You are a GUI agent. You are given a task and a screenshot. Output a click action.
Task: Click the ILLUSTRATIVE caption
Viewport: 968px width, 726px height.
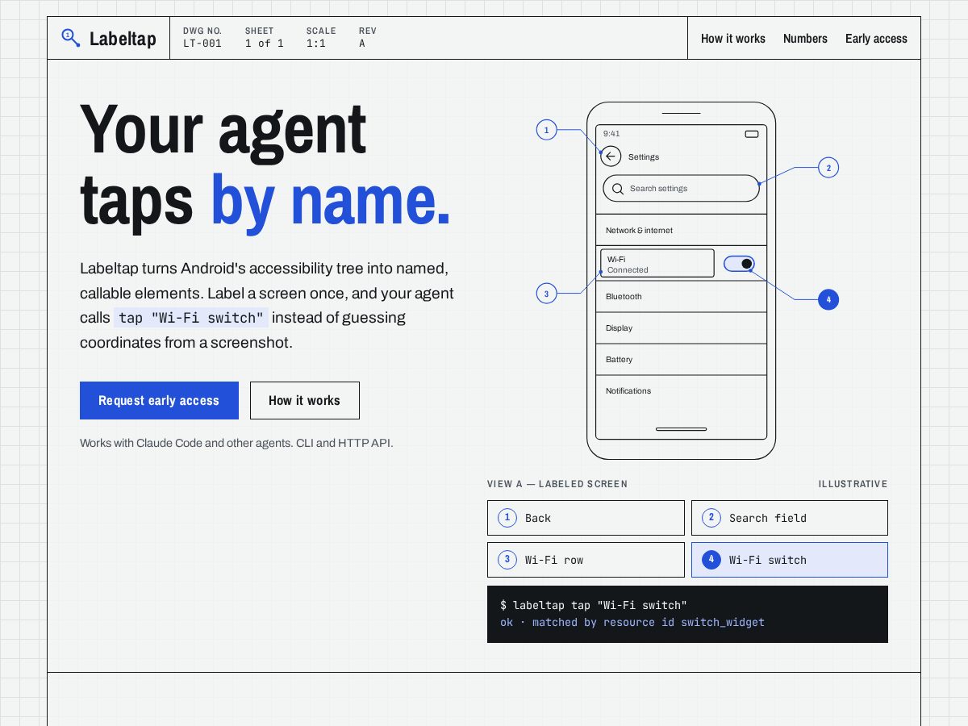pyautogui.click(x=853, y=484)
